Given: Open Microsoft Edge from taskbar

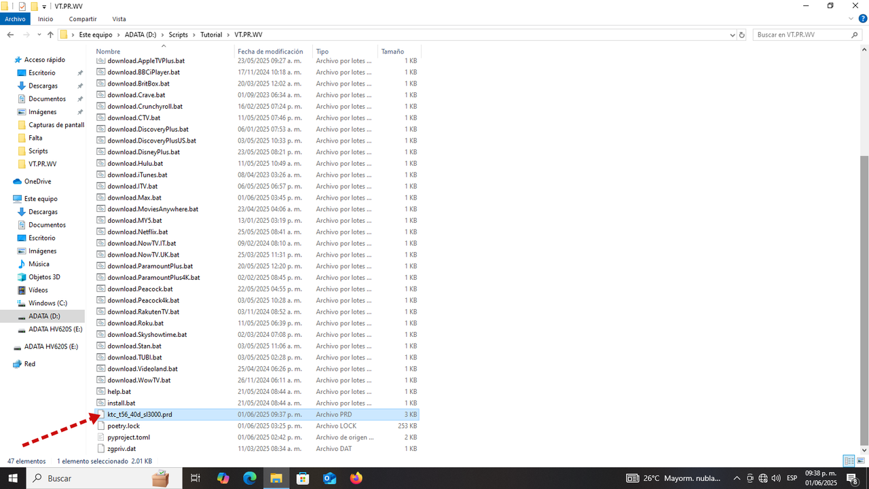Looking at the screenshot, I should coord(249,478).
